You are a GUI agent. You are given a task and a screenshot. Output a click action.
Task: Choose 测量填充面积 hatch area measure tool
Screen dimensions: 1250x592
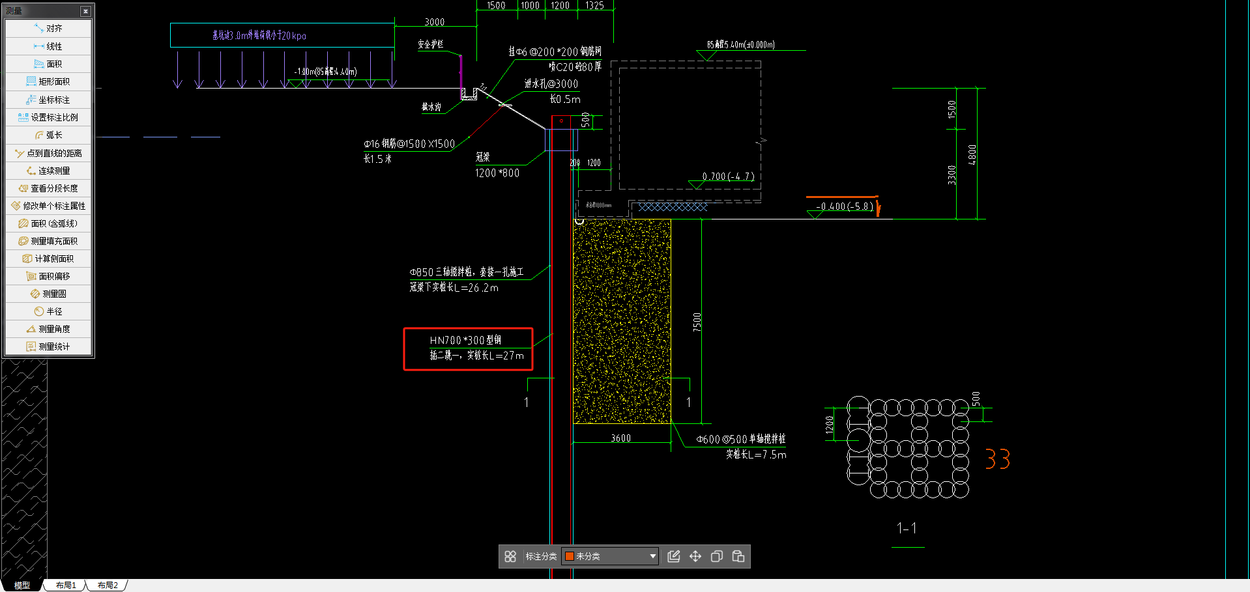click(48, 241)
